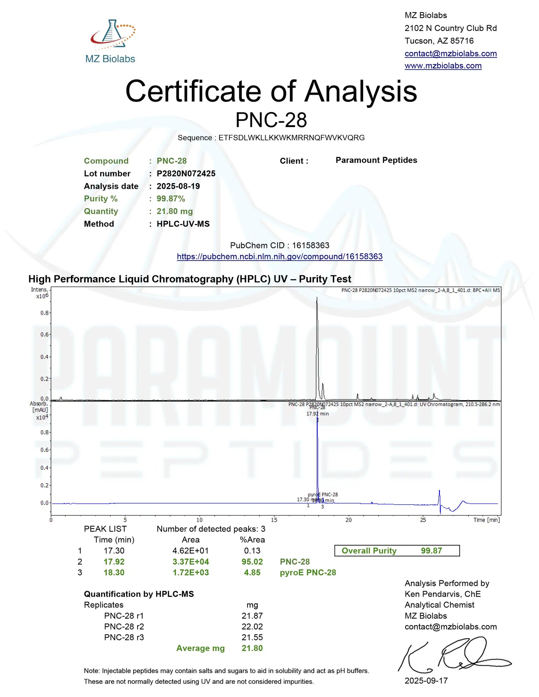Click the pyroE PNC-28 label in chromatogram
The height and width of the screenshot is (697, 539).
[x=323, y=495]
